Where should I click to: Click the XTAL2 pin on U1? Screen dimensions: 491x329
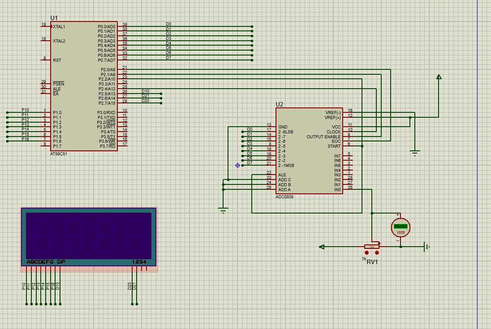[59, 41]
